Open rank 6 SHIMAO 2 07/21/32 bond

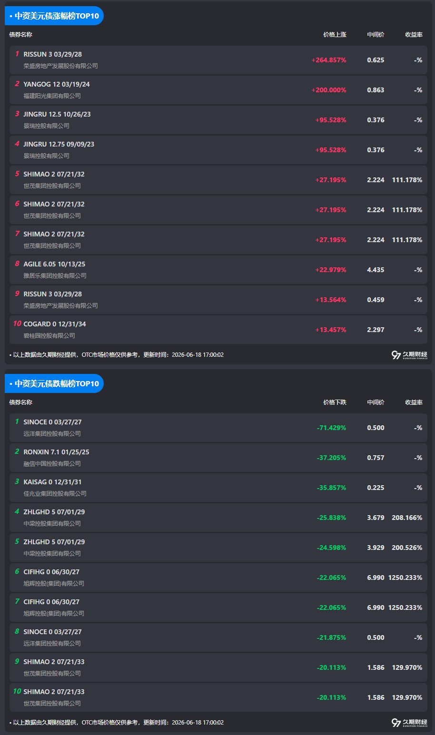coord(54,204)
